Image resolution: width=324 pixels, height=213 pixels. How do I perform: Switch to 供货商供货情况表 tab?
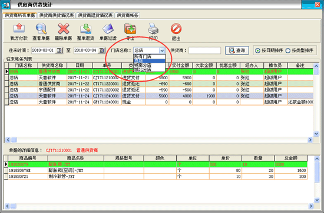57,15
